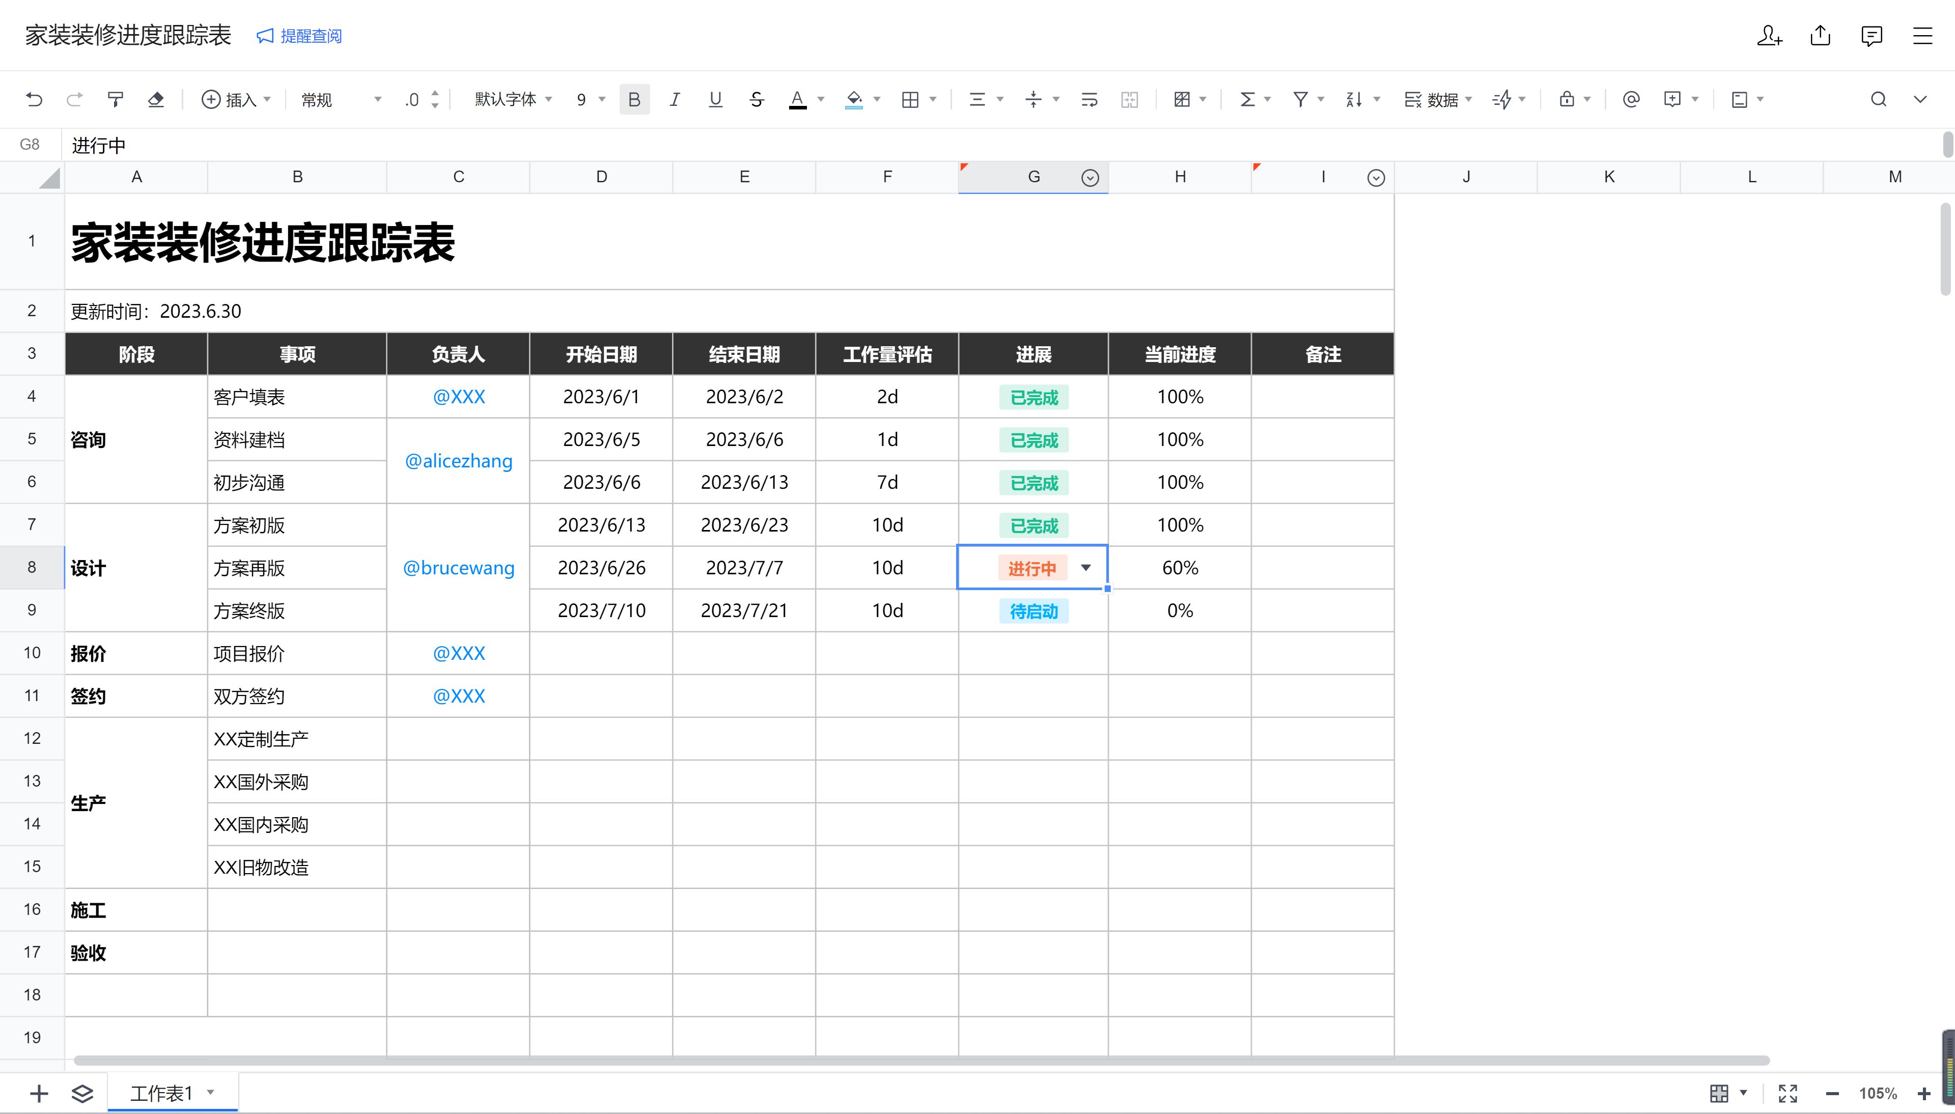Open column G filter dropdown
The height and width of the screenshot is (1114, 1955).
pos(1090,178)
